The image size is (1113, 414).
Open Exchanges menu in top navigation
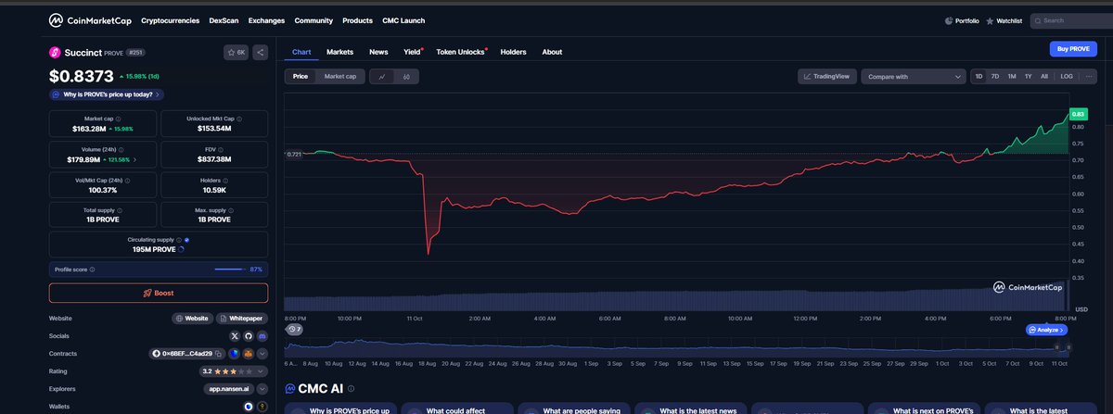(267, 20)
